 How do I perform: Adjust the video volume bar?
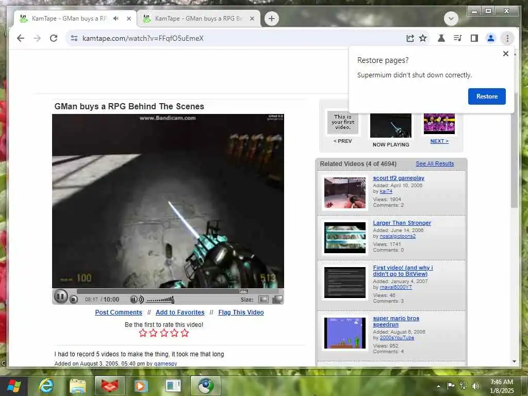coord(160,300)
